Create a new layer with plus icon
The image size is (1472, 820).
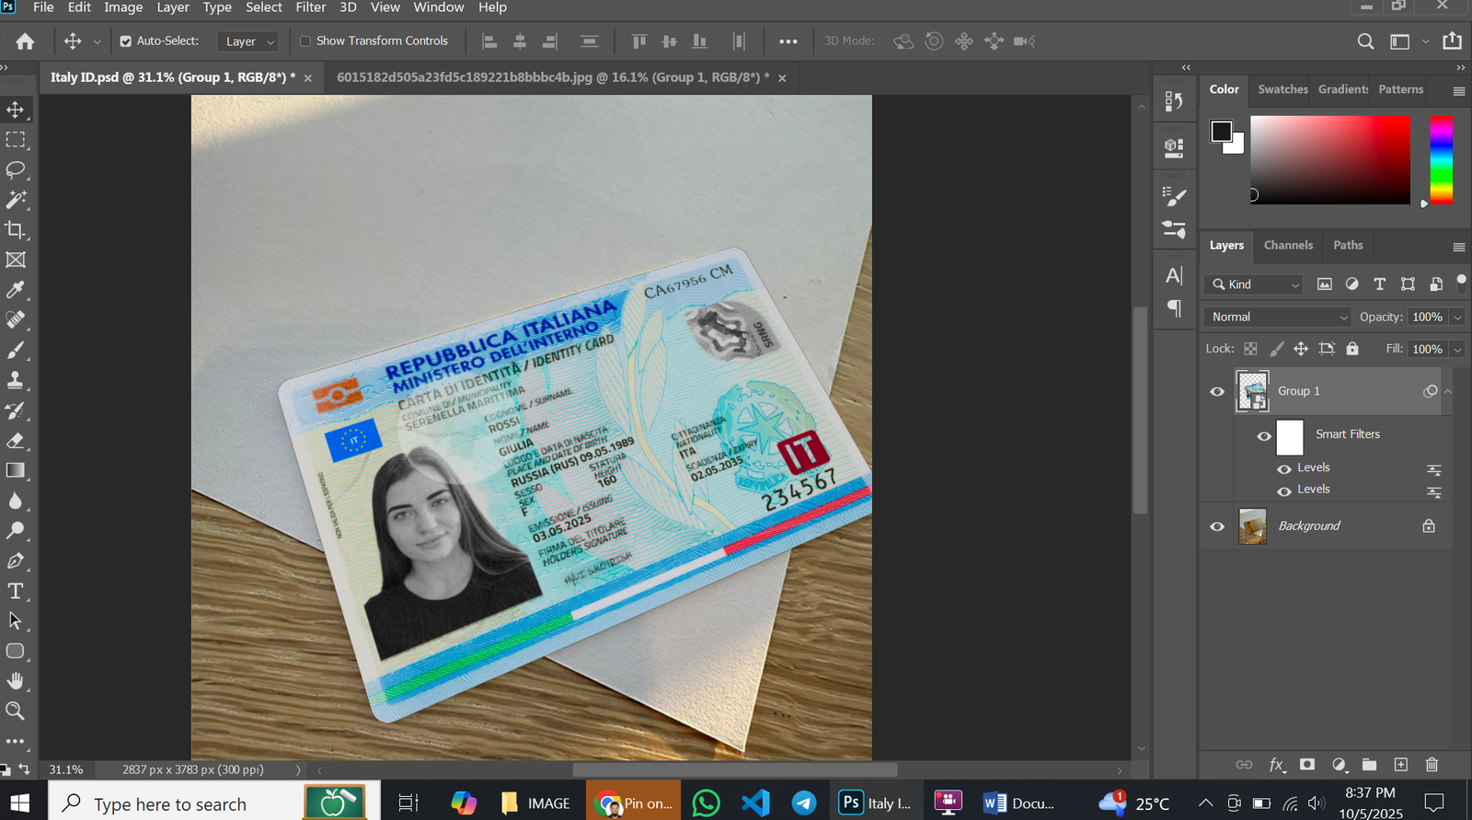click(1400, 765)
